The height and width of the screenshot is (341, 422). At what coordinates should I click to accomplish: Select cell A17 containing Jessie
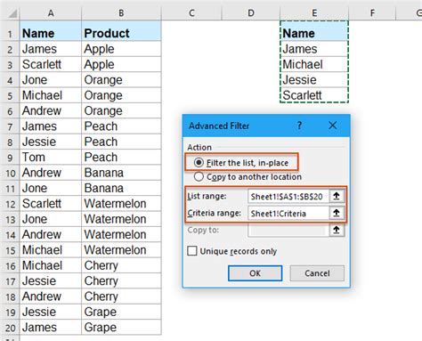click(x=51, y=280)
